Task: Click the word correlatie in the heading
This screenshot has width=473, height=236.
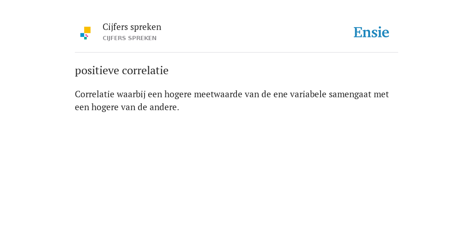Action: tap(146, 71)
